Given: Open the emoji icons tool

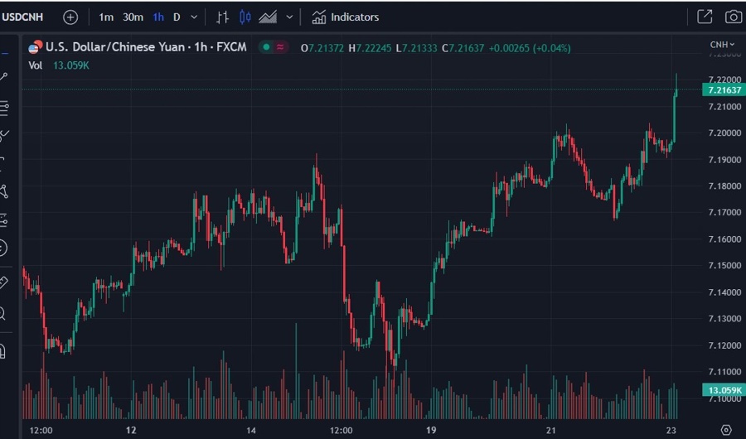Looking at the screenshot, I should (x=2, y=248).
